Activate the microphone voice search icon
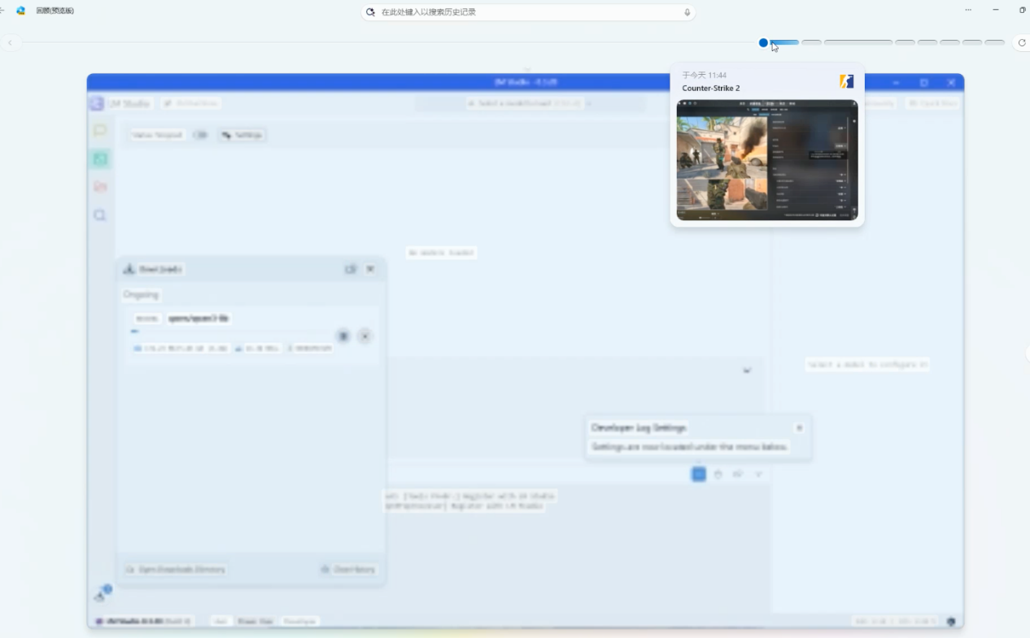Screen dimensions: 1030x638 point(687,12)
